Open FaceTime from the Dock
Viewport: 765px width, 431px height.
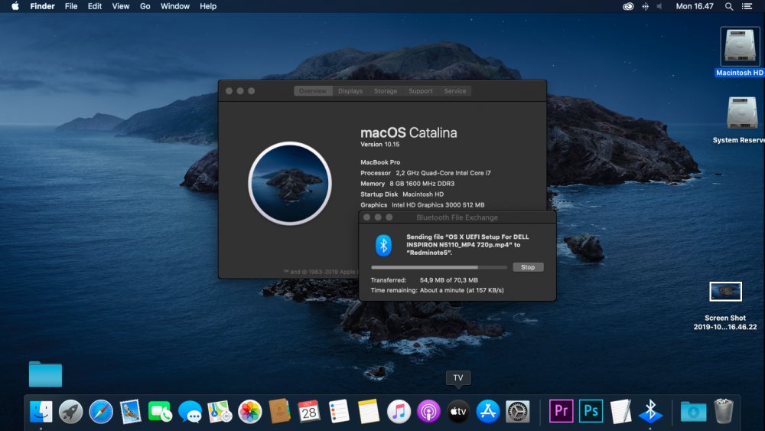(160, 411)
